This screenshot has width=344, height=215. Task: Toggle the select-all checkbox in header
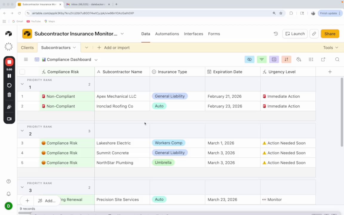pos(22,72)
